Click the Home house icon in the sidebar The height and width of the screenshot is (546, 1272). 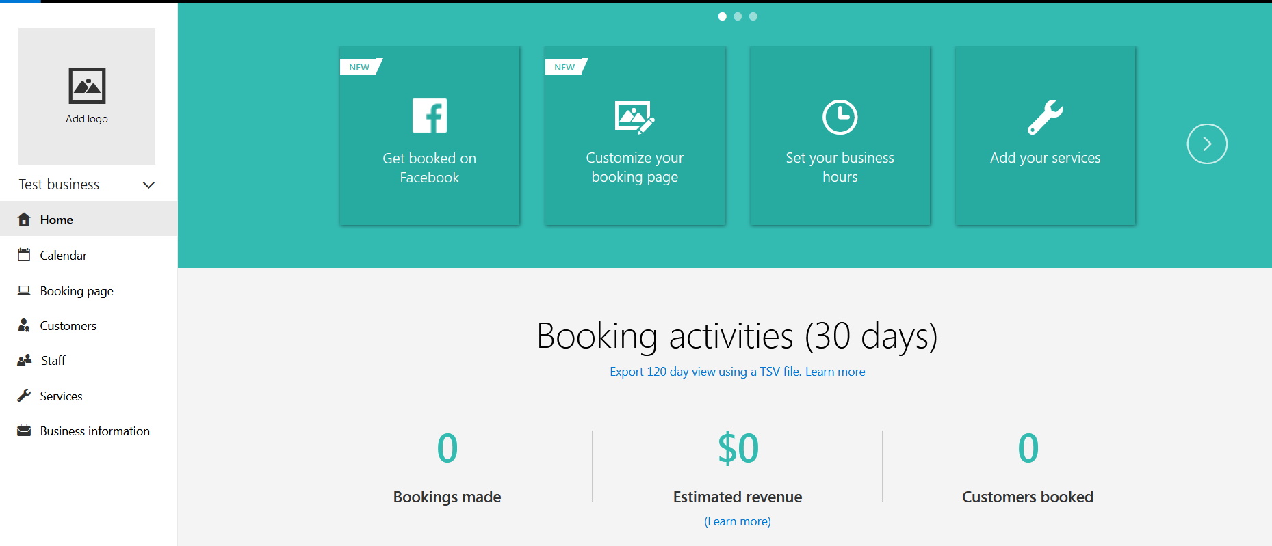[24, 219]
